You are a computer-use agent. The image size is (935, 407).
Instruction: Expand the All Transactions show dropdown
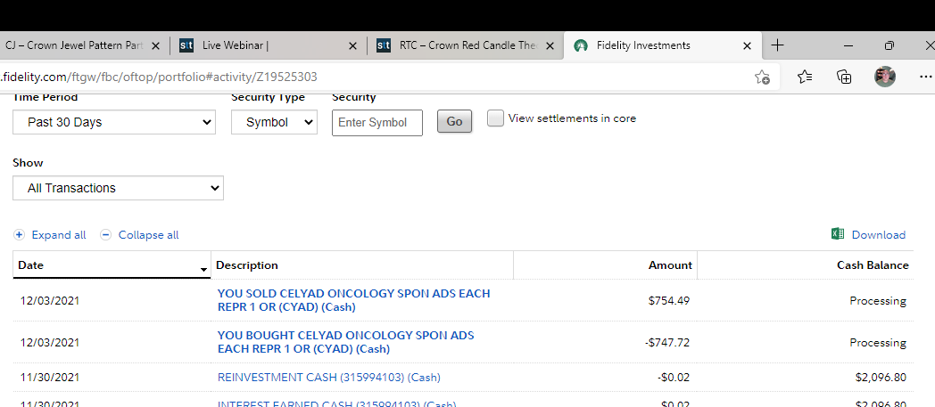pyautogui.click(x=118, y=188)
